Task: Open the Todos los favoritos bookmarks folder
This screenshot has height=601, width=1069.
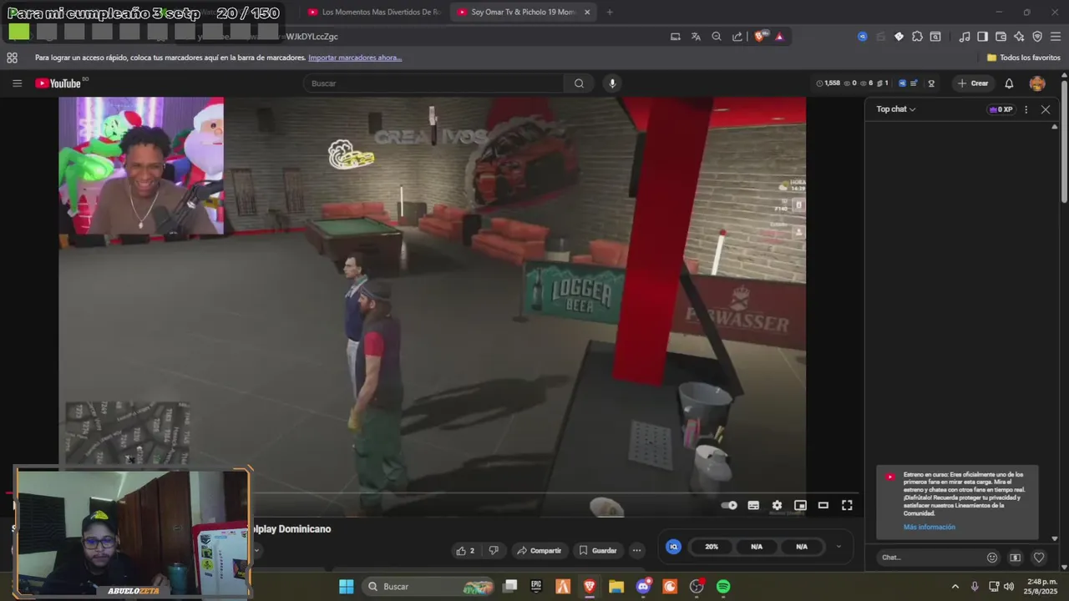Action: coord(1024,58)
